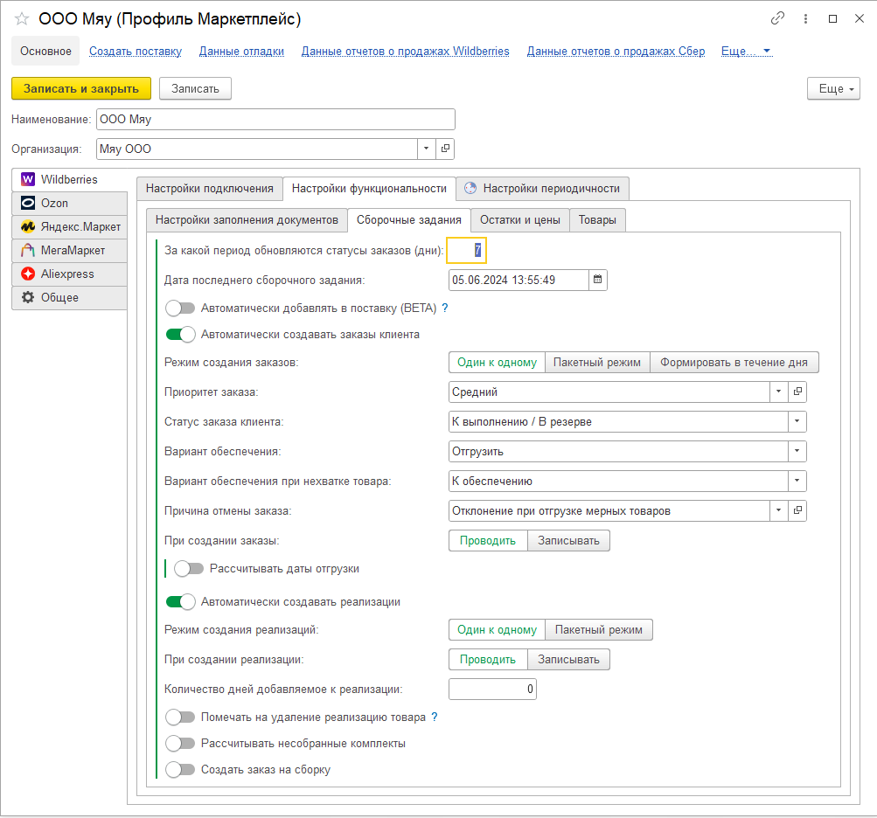The height and width of the screenshot is (818, 877).
Task: Select the Настройки функциональности tab
Action: [369, 189]
